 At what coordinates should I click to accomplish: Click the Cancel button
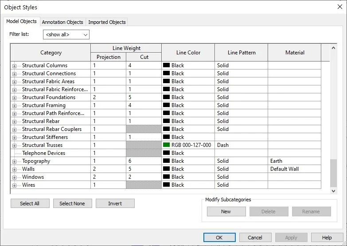click(x=255, y=238)
